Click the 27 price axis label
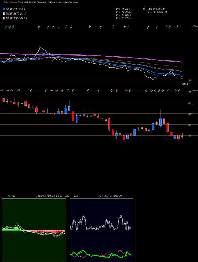 (x=190, y=114)
